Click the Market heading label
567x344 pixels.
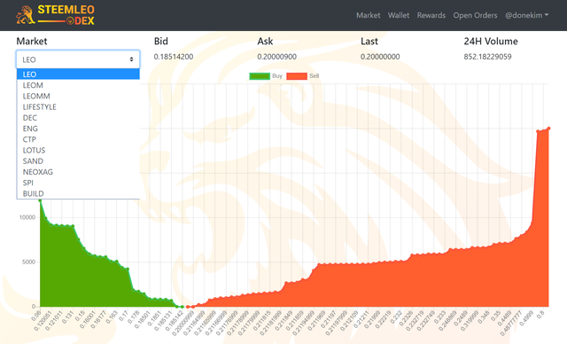click(32, 42)
